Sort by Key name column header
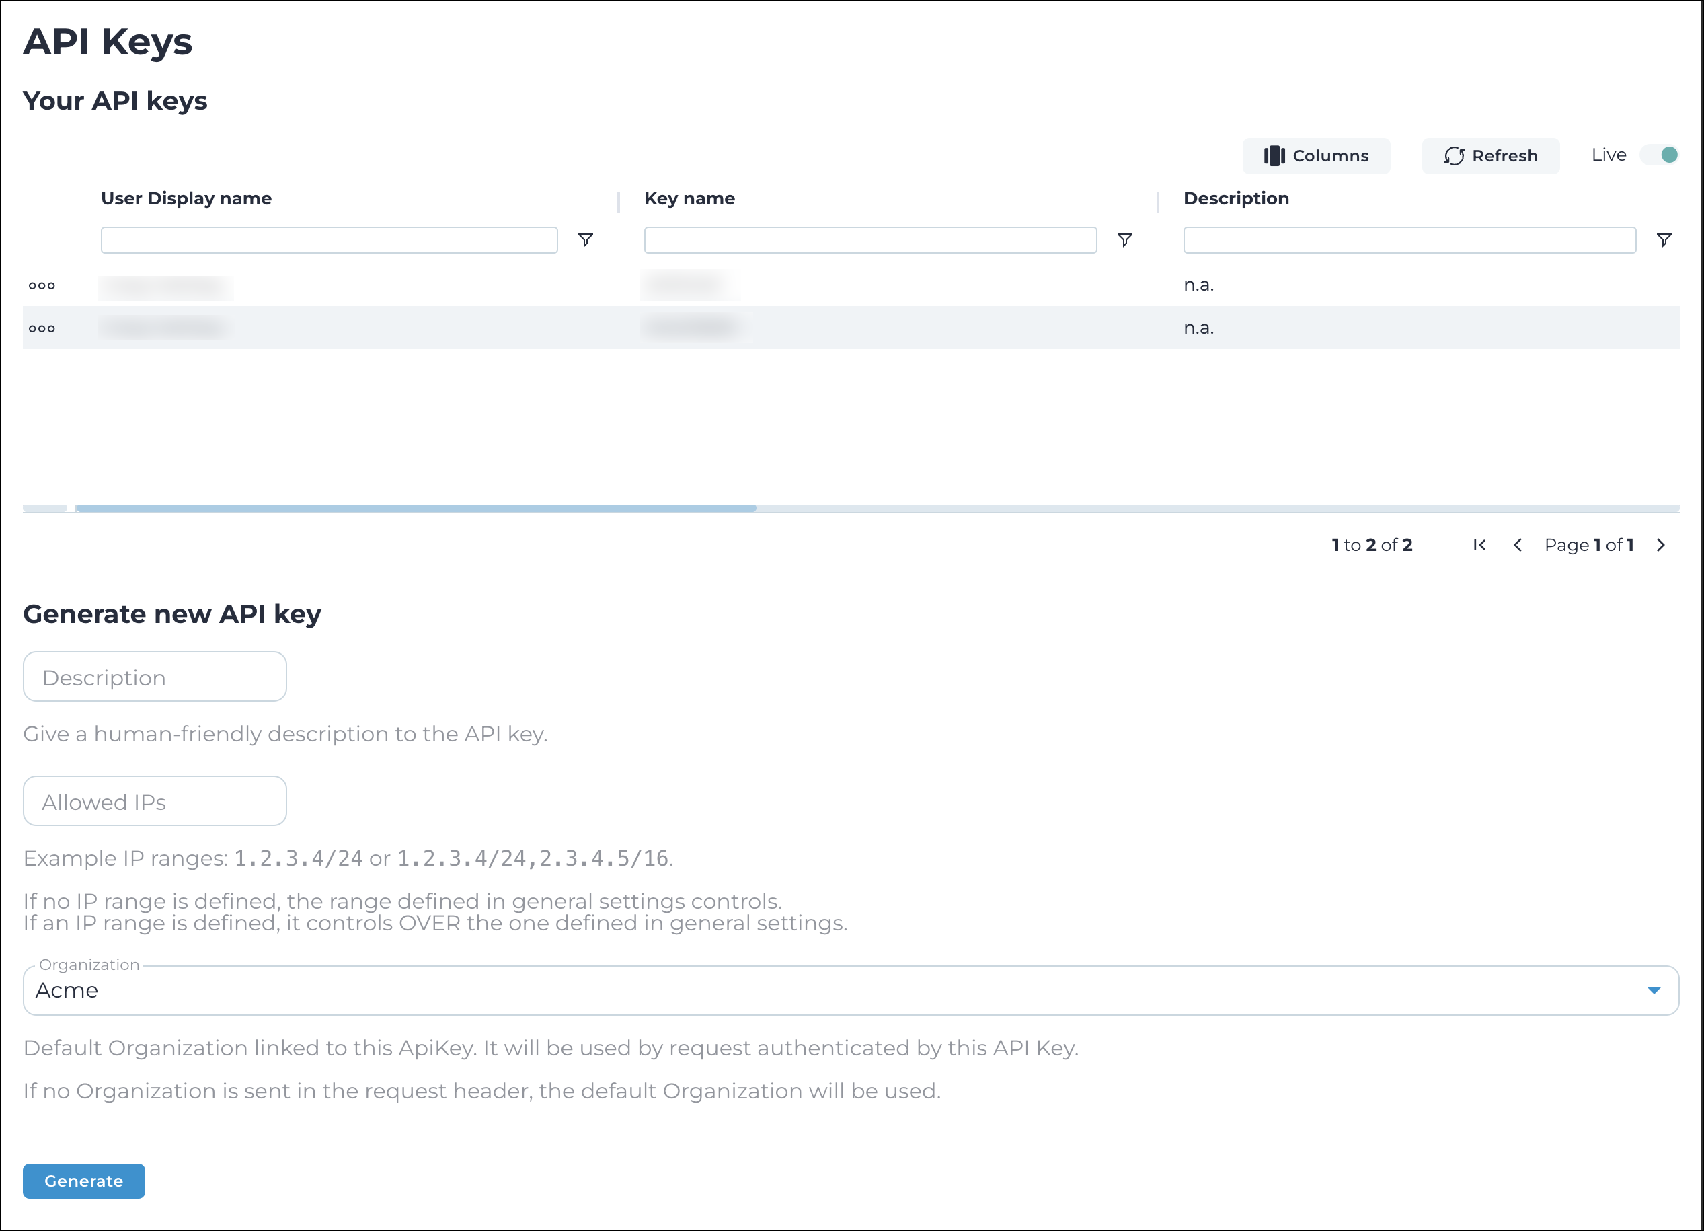The width and height of the screenshot is (1704, 1231). (x=689, y=198)
